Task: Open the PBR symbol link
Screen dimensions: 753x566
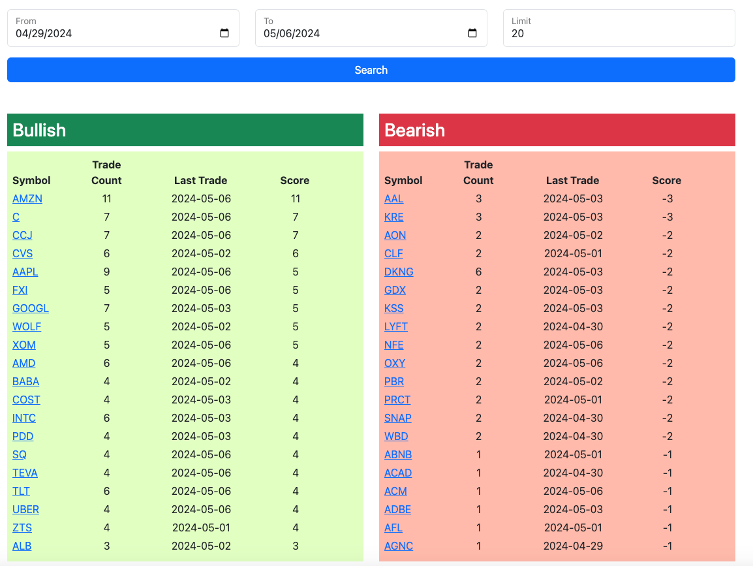Action: [x=393, y=381]
